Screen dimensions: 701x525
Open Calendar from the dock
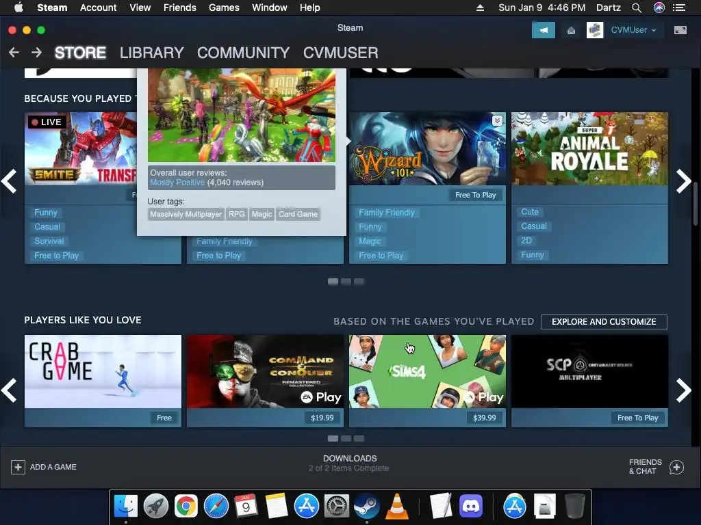[246, 506]
